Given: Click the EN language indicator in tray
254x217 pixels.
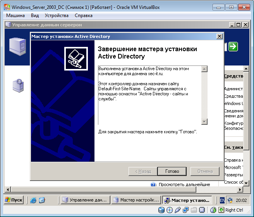Looking at the screenshot, I should click(222, 200).
